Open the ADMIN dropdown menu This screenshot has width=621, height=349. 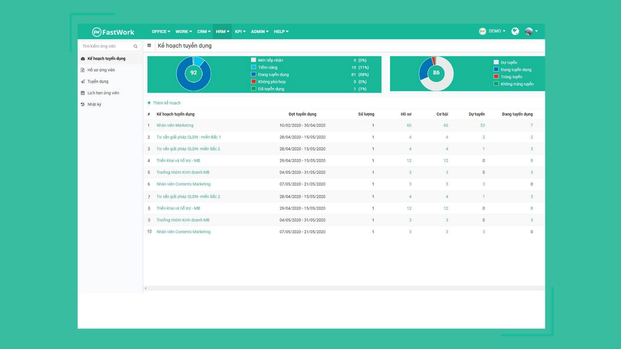[x=260, y=31]
